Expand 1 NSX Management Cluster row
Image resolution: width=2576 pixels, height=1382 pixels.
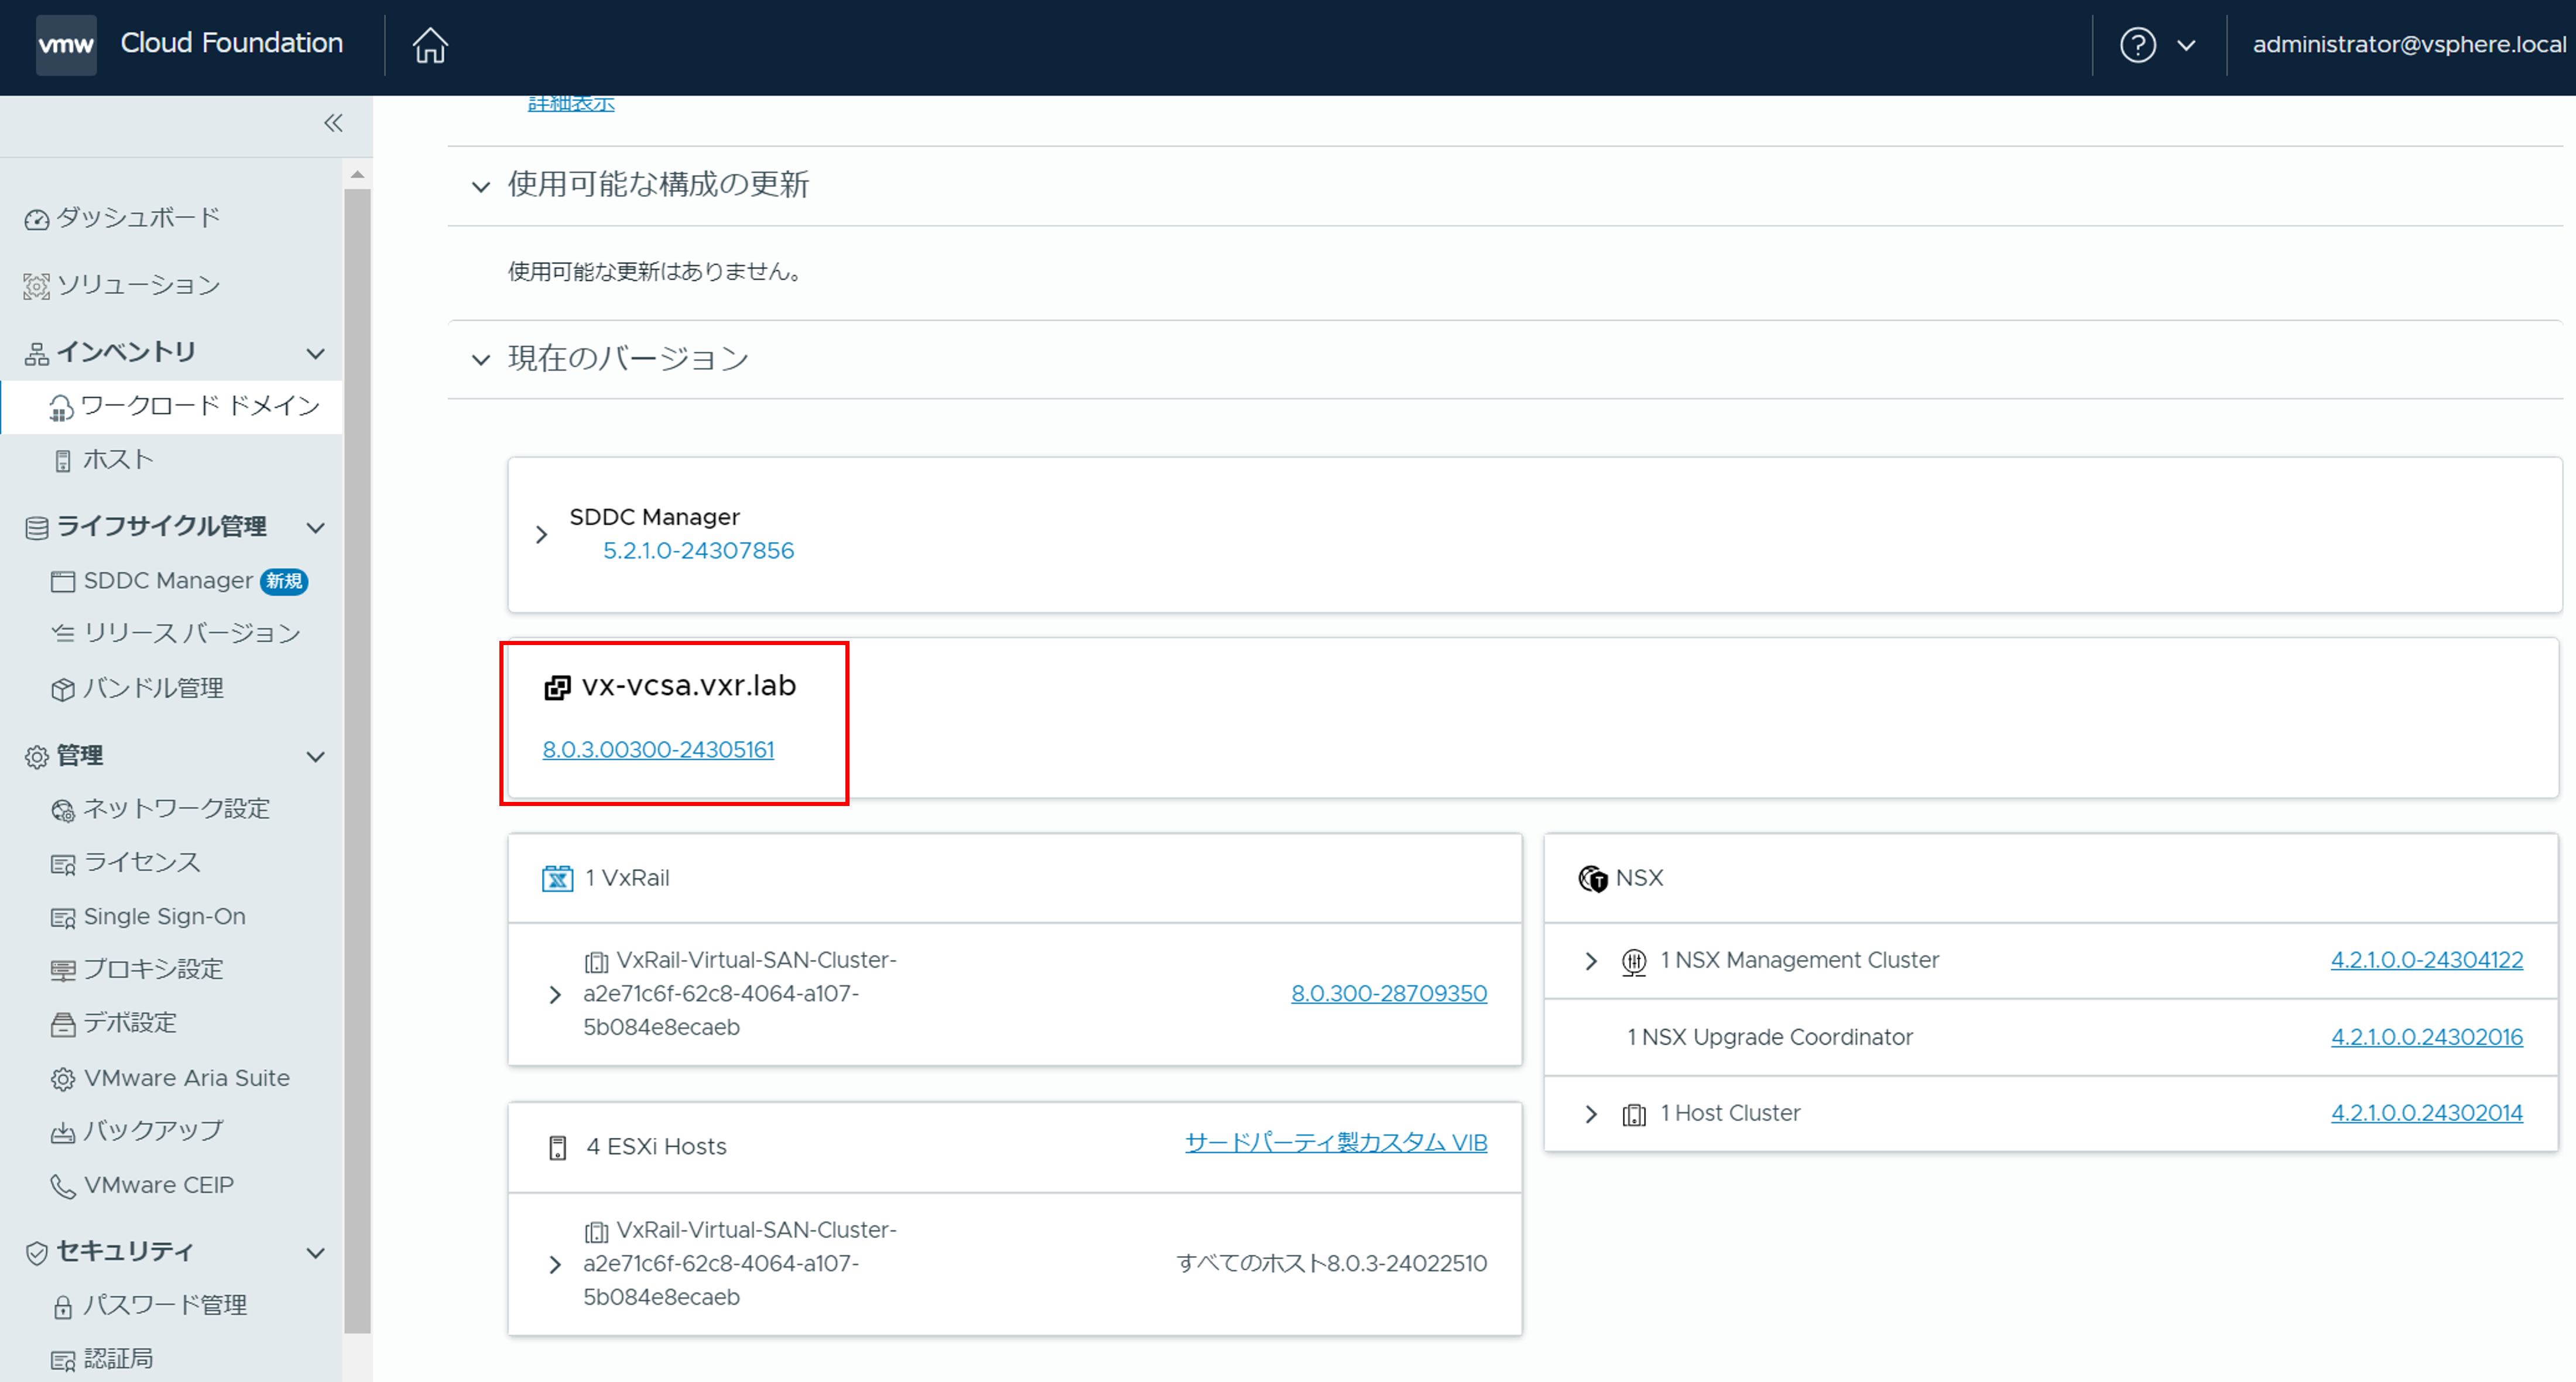(1591, 961)
